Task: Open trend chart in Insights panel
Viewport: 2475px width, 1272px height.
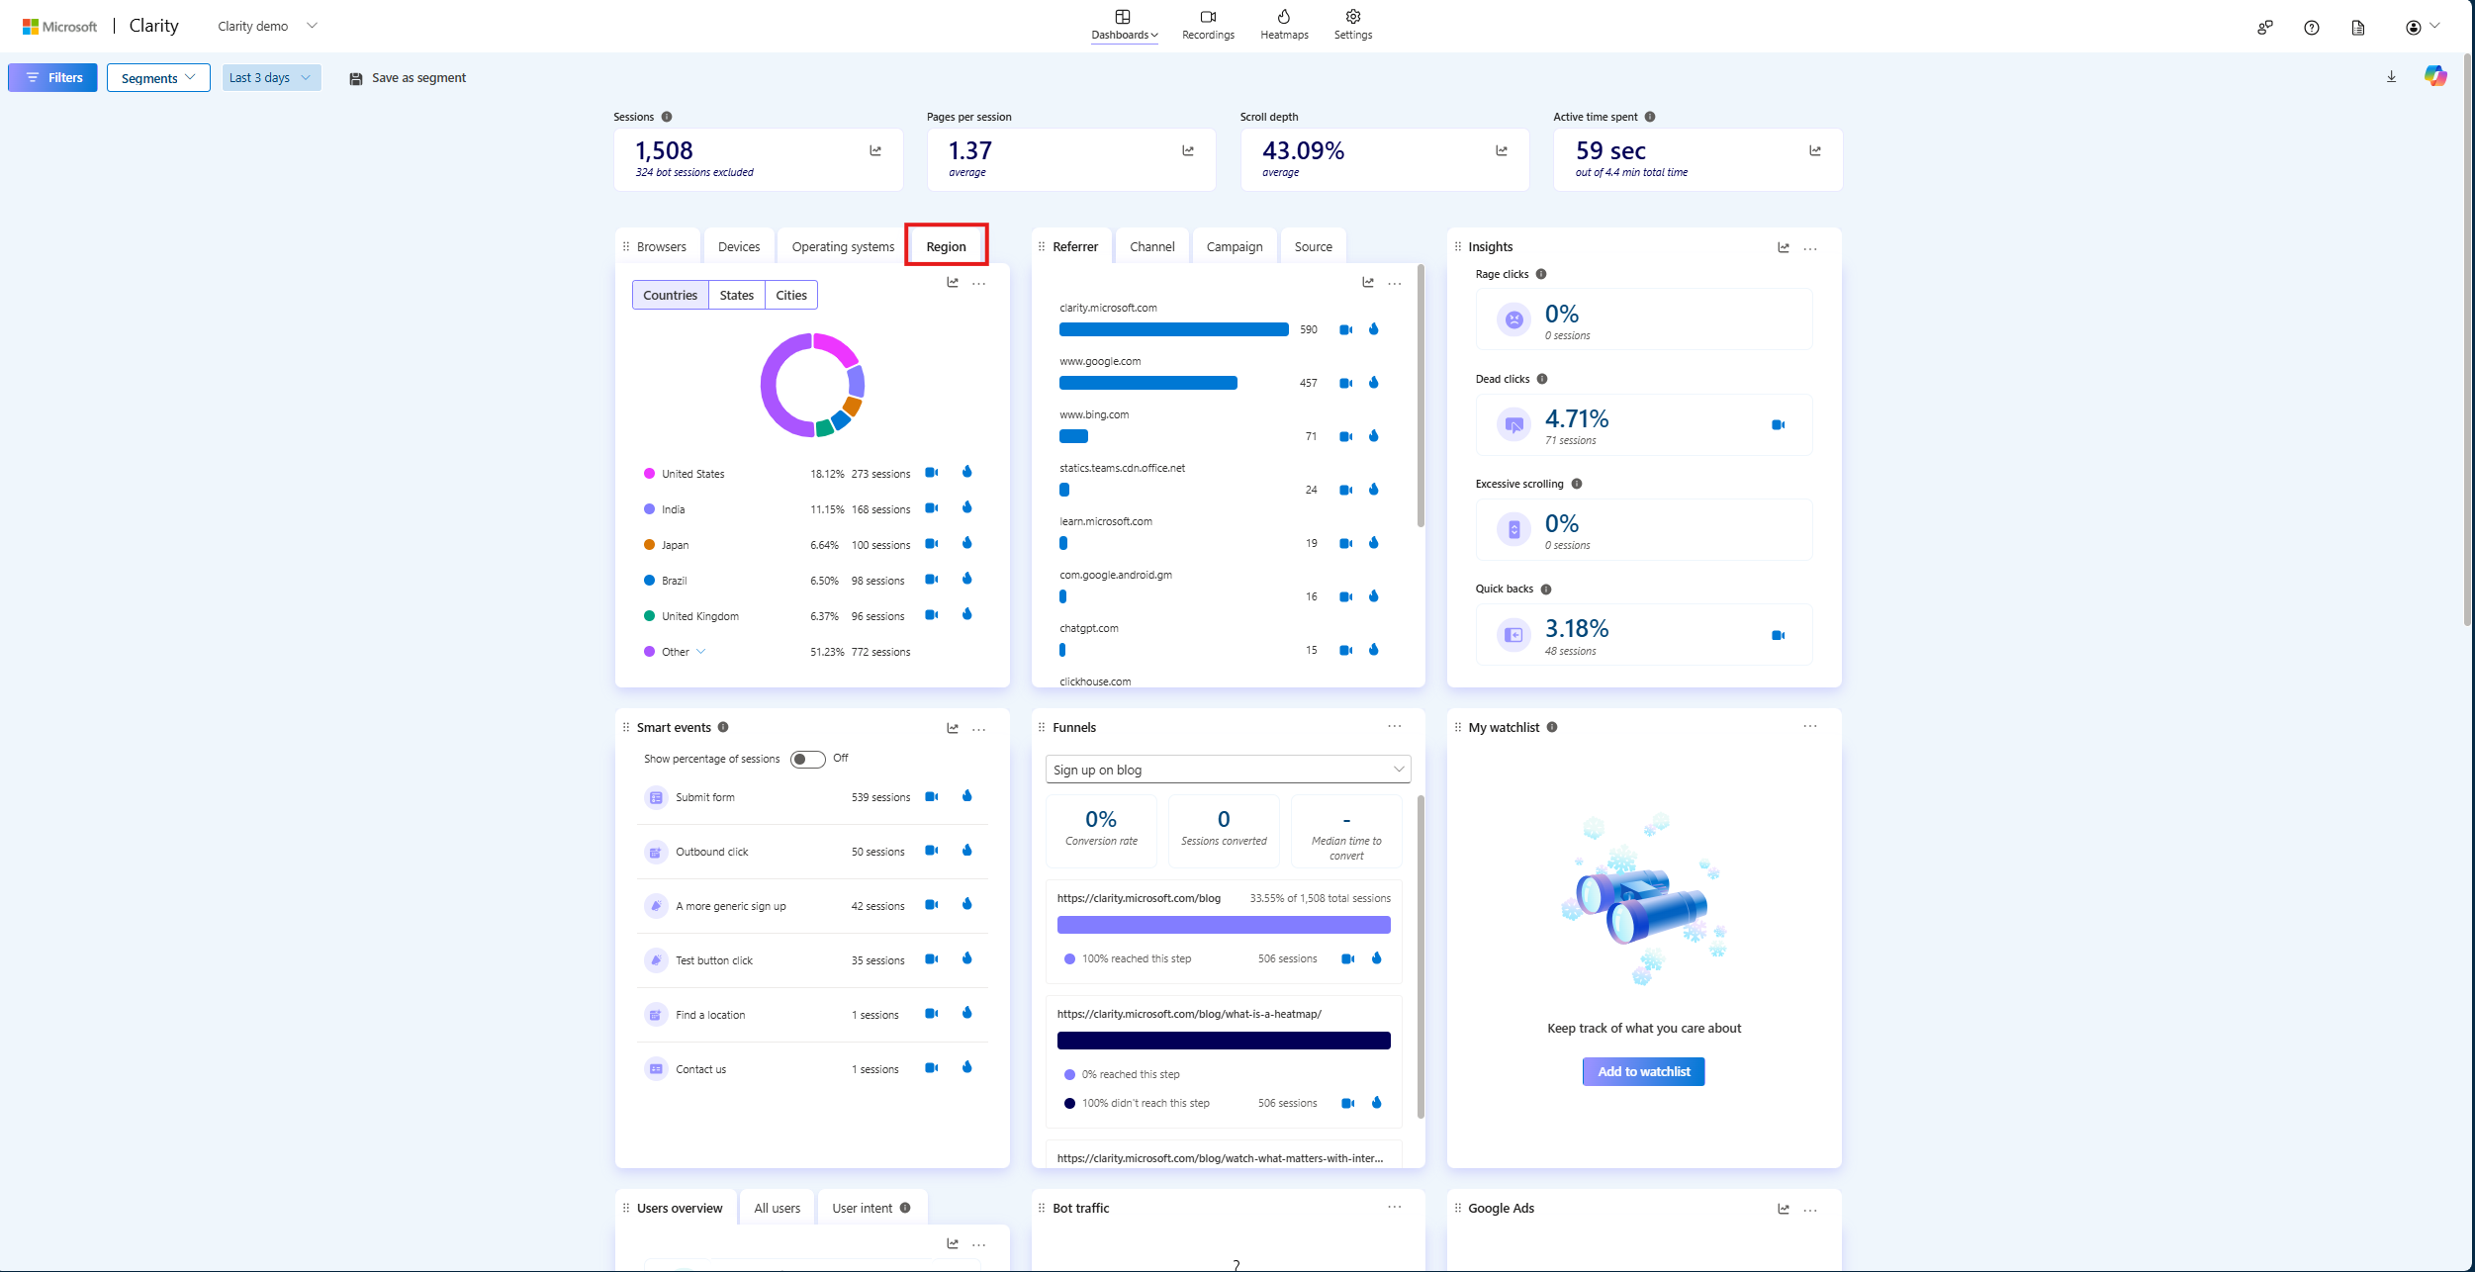Action: click(x=1784, y=247)
